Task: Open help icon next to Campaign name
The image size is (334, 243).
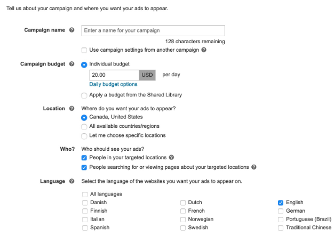Action: tap(72, 30)
